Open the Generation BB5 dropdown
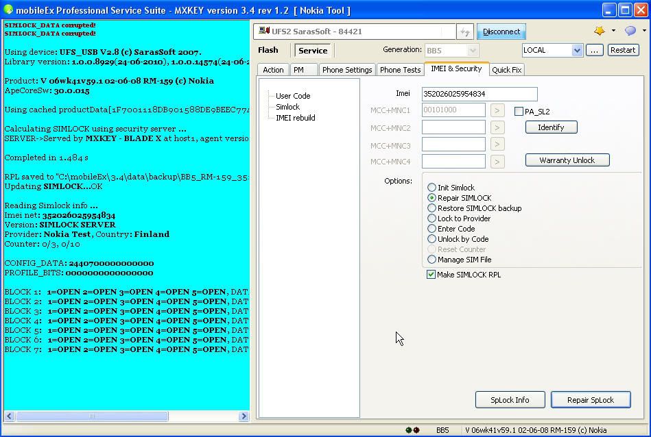Image resolution: width=651 pixels, height=437 pixels. [472, 51]
